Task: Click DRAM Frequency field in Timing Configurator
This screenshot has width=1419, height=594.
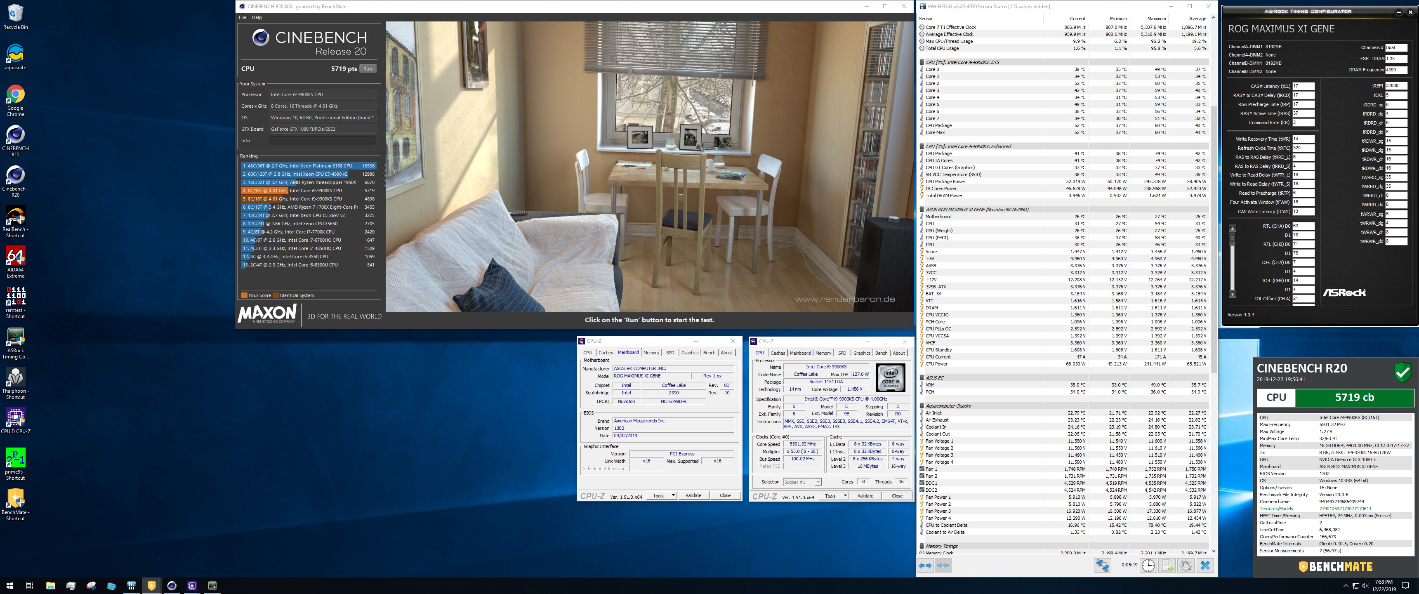Action: coord(1396,70)
